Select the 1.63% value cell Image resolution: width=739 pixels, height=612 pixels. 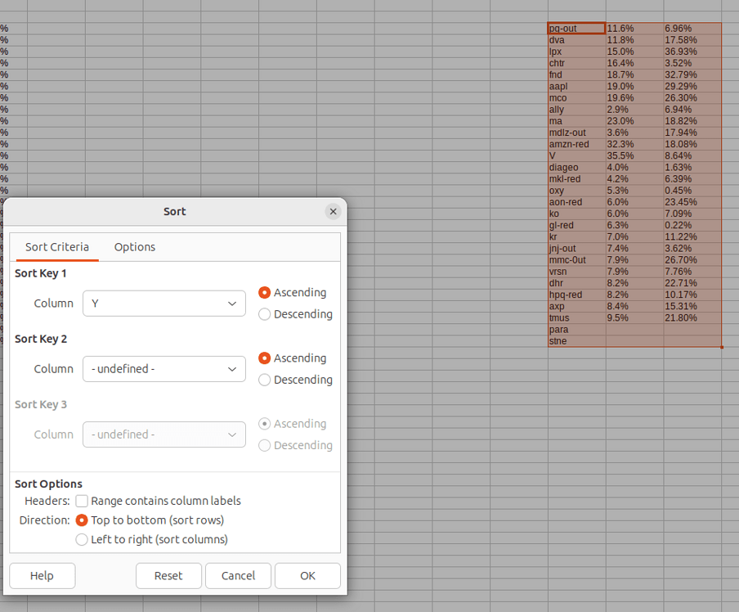click(692, 168)
